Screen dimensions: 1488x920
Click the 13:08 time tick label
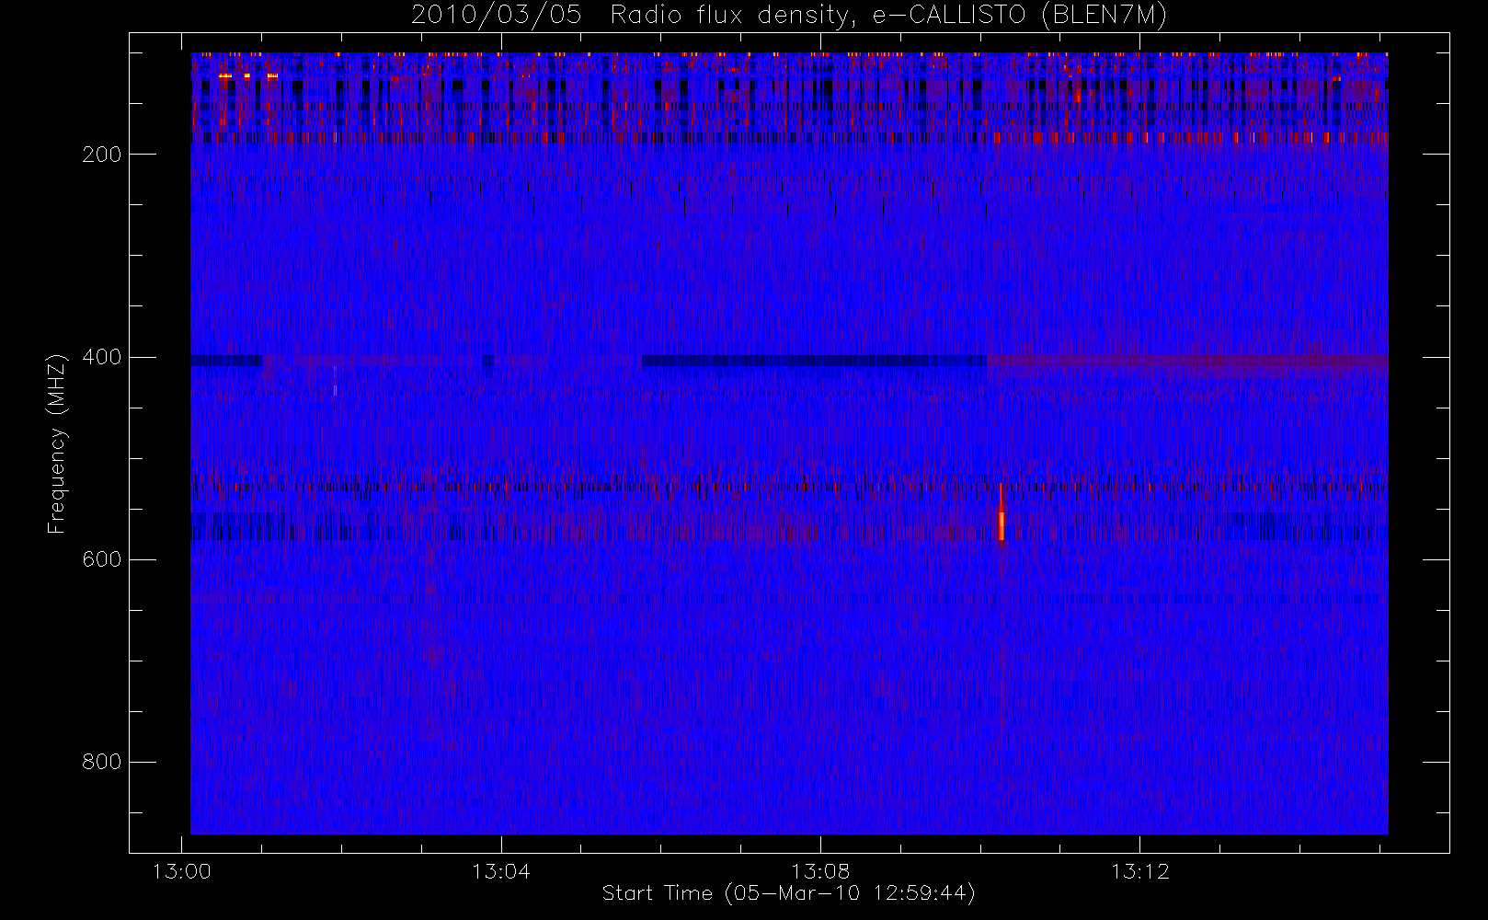click(820, 871)
